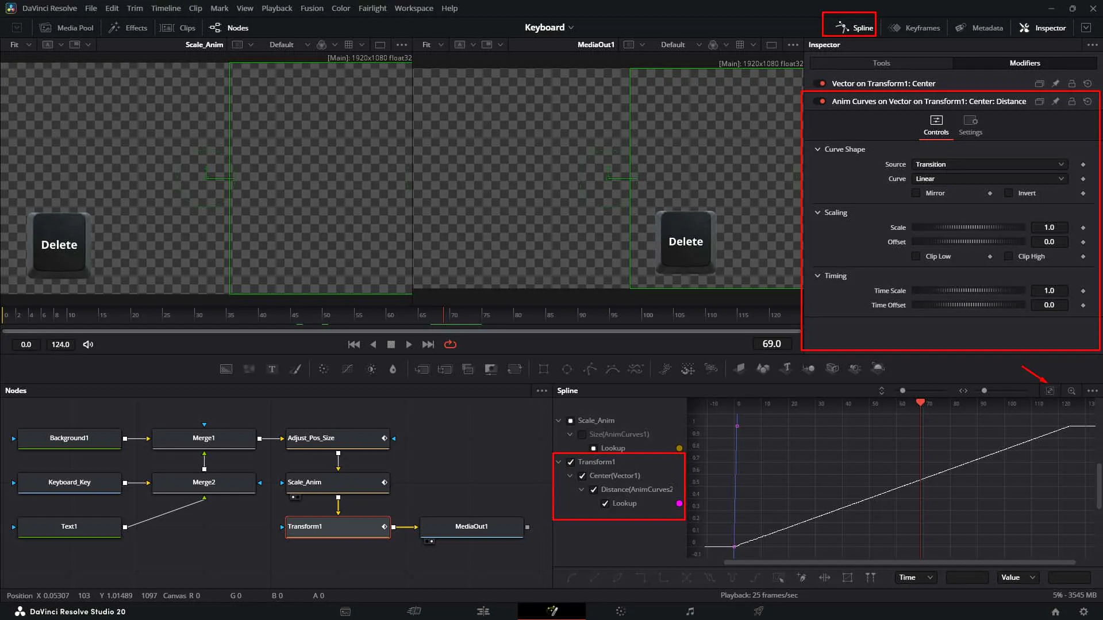This screenshot has width=1103, height=620.
Task: Open the Fusion page at the bottom bar
Action: click(x=552, y=611)
